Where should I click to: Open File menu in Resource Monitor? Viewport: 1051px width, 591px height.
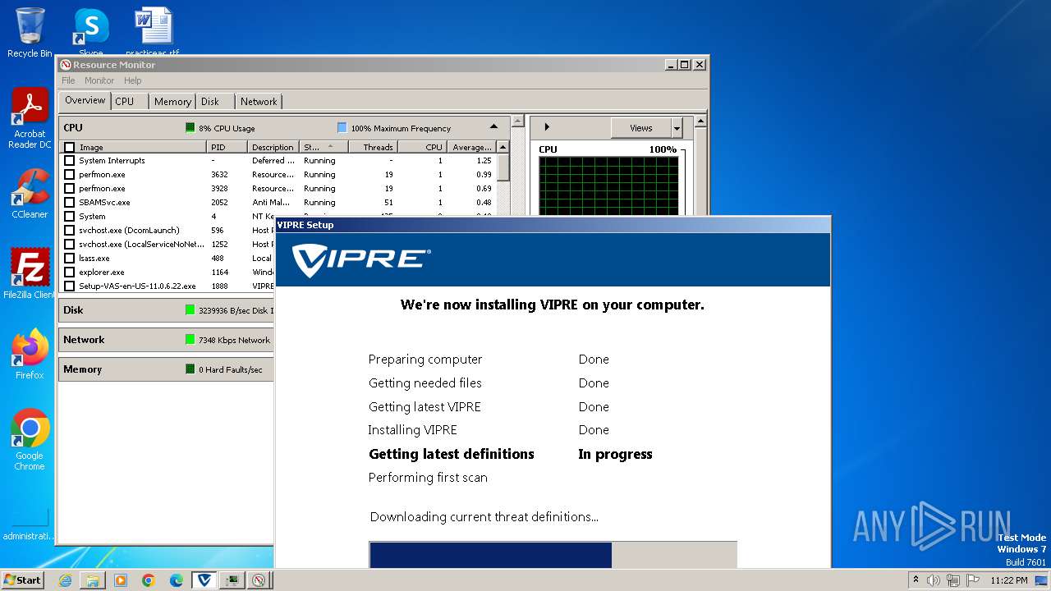(68, 80)
